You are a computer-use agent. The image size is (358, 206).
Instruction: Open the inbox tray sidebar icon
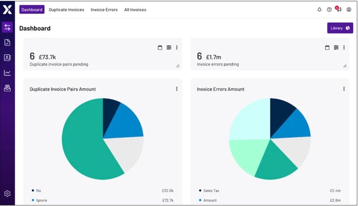7,88
